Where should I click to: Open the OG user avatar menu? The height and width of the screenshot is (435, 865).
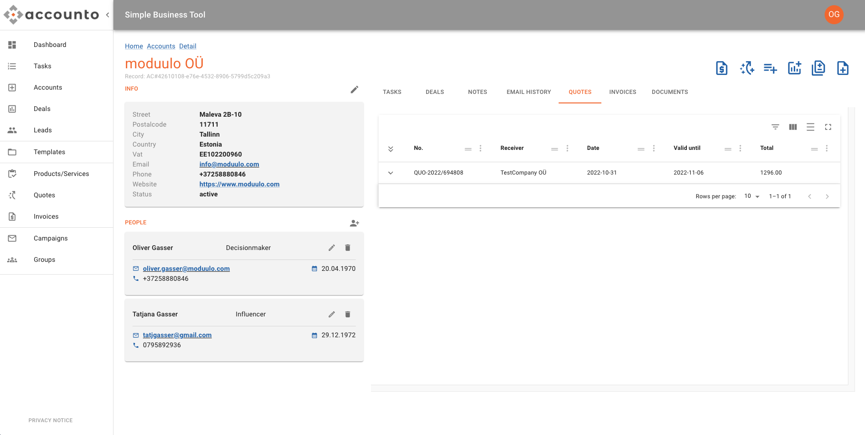coord(834,15)
